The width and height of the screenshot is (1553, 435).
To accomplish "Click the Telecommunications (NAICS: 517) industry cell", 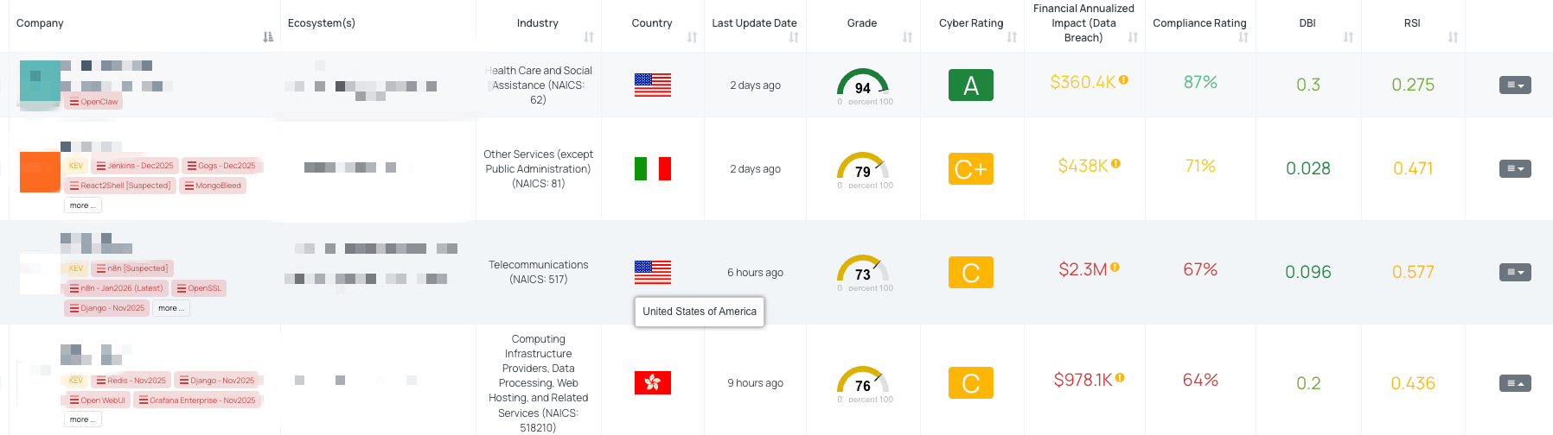I will click(538, 272).
